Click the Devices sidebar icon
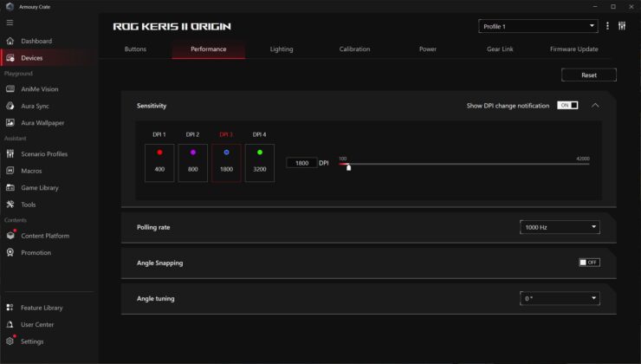 (10, 58)
